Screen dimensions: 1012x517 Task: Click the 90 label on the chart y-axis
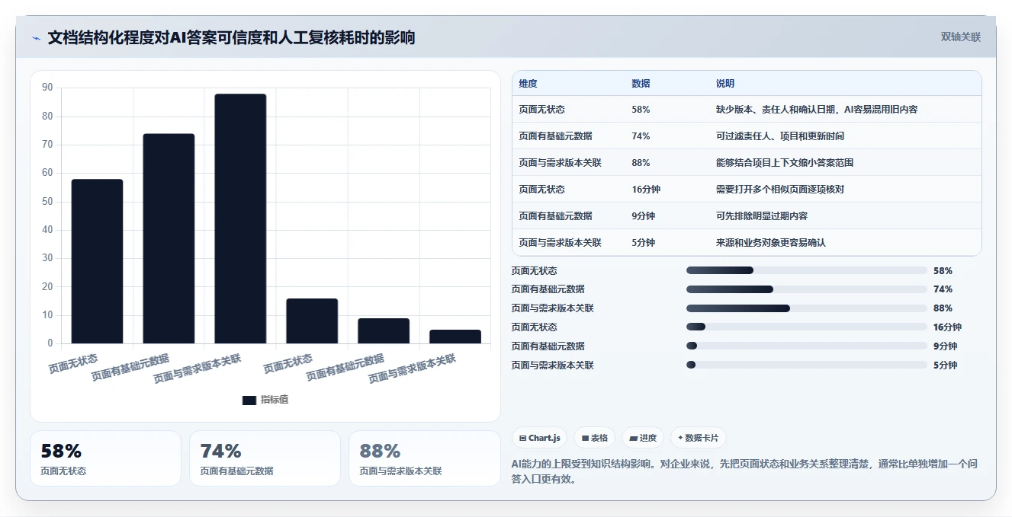47,88
